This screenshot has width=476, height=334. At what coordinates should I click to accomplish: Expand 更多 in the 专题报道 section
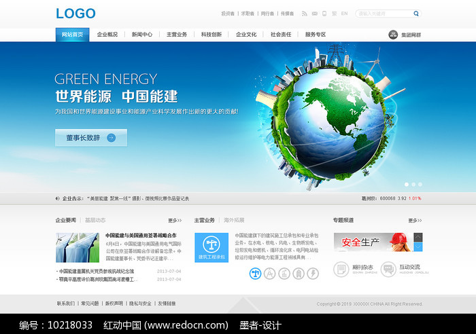pyautogui.click(x=414, y=221)
